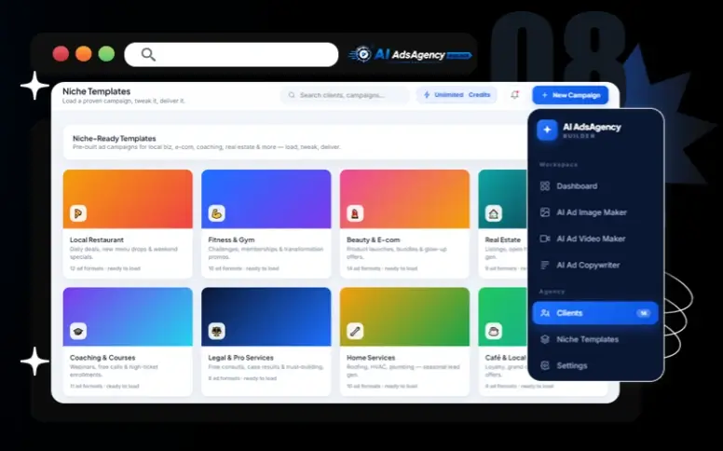Click the magnifier icon in the browser bar
This screenshot has width=723, height=451.
pos(148,54)
